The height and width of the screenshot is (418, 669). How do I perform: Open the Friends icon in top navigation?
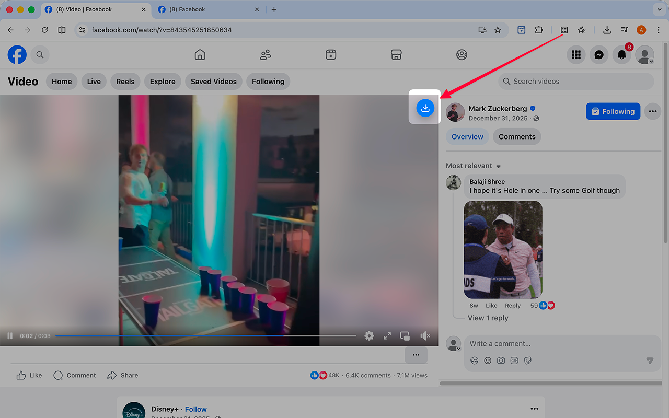[266, 55]
